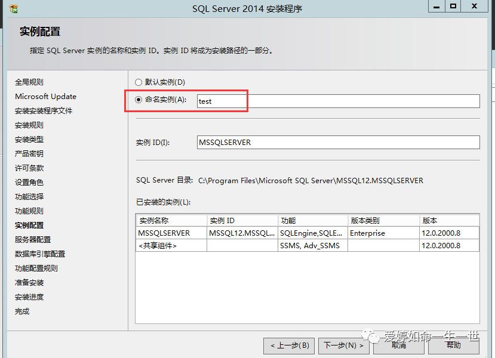495x358 pixels.
Task: Click the 版本类别 column header
Action: (383, 221)
